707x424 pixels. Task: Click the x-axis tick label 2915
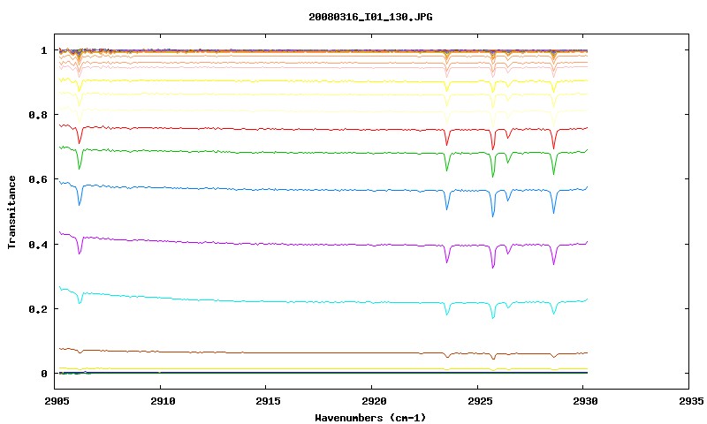pyautogui.click(x=269, y=401)
